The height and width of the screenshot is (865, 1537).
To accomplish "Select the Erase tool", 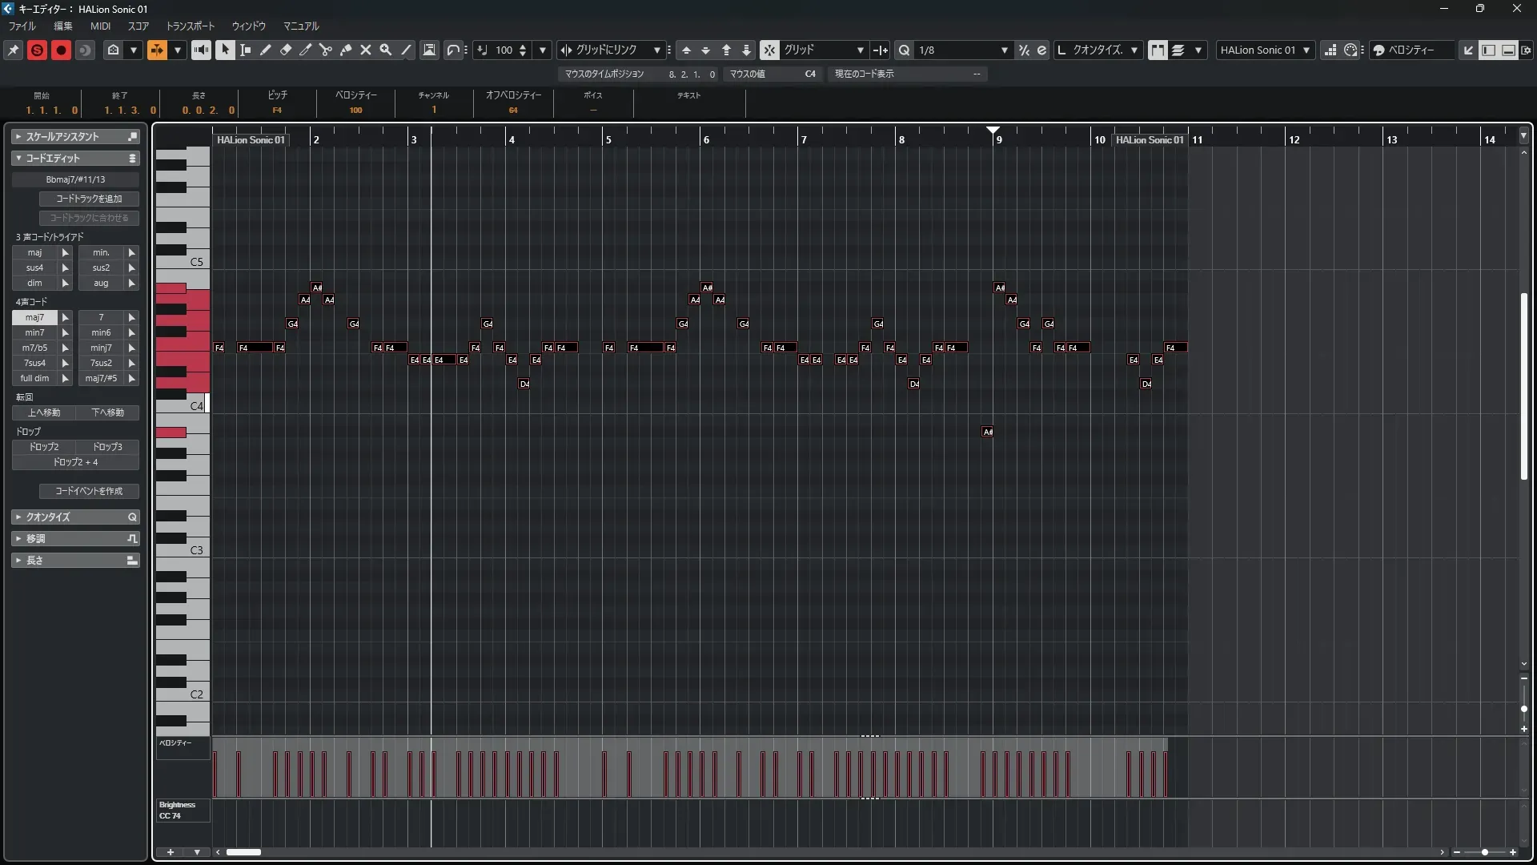I will coord(286,50).
